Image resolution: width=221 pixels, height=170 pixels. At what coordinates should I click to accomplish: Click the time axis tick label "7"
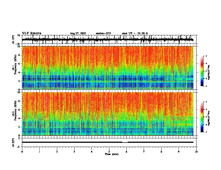(144, 152)
